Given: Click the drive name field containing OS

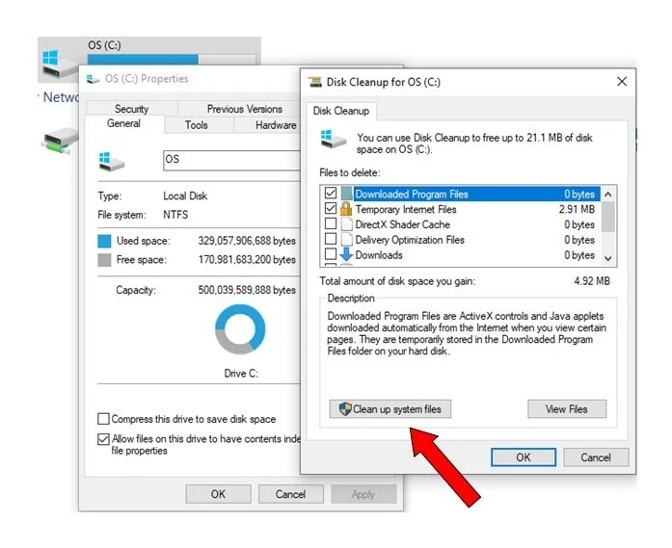Looking at the screenshot, I should tap(231, 160).
